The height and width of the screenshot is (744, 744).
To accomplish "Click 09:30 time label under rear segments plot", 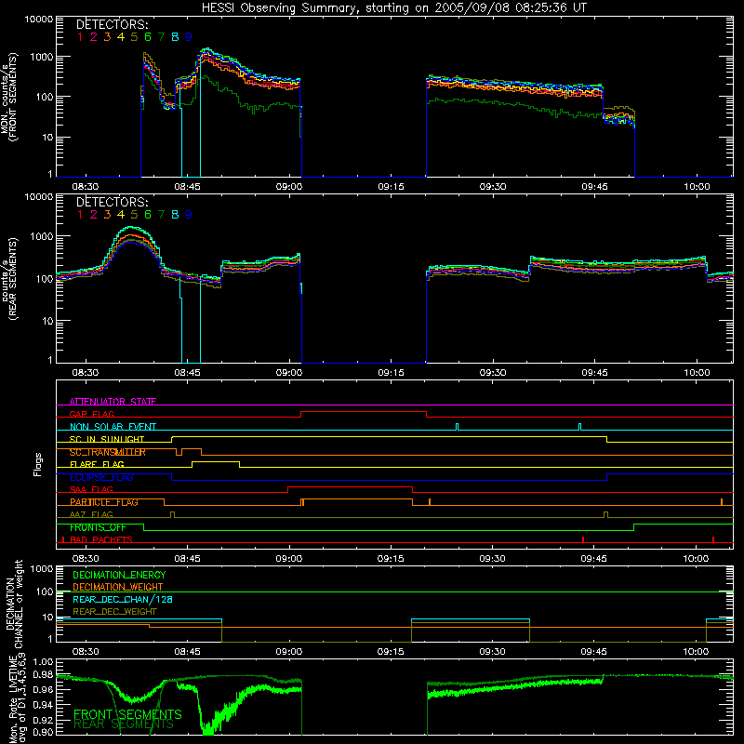I will point(493,373).
